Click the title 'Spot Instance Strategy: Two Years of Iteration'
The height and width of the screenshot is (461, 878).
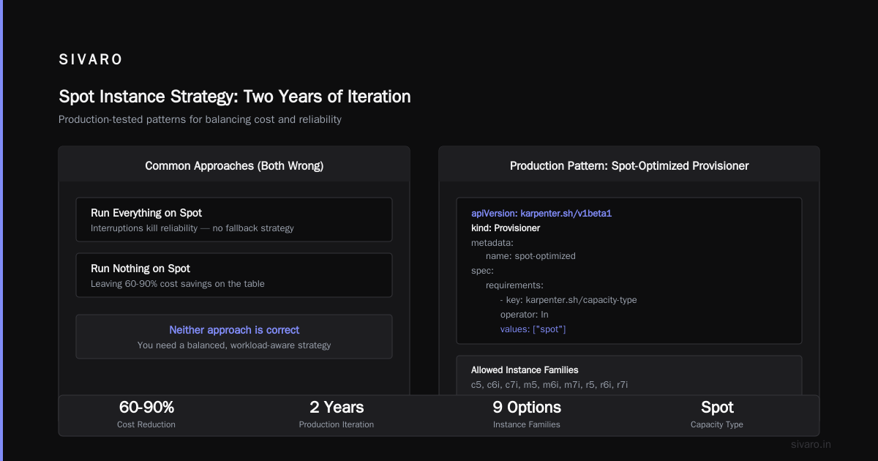tap(234, 97)
